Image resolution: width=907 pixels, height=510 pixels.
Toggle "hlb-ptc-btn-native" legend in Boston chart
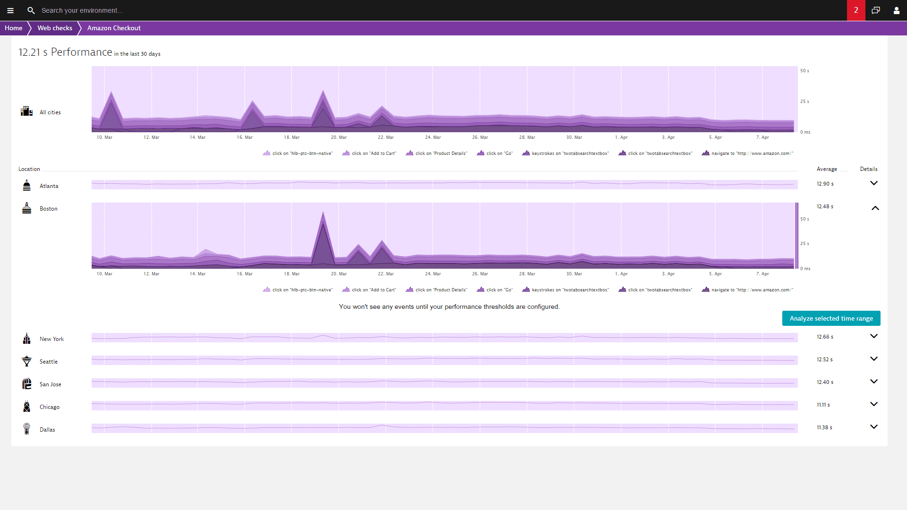click(298, 289)
